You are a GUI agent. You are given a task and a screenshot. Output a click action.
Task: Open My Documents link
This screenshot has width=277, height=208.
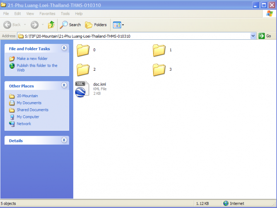click(29, 103)
